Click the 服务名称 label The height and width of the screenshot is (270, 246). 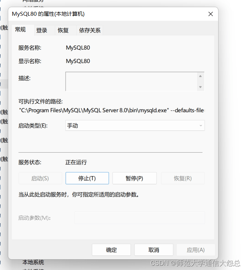pos(30,48)
